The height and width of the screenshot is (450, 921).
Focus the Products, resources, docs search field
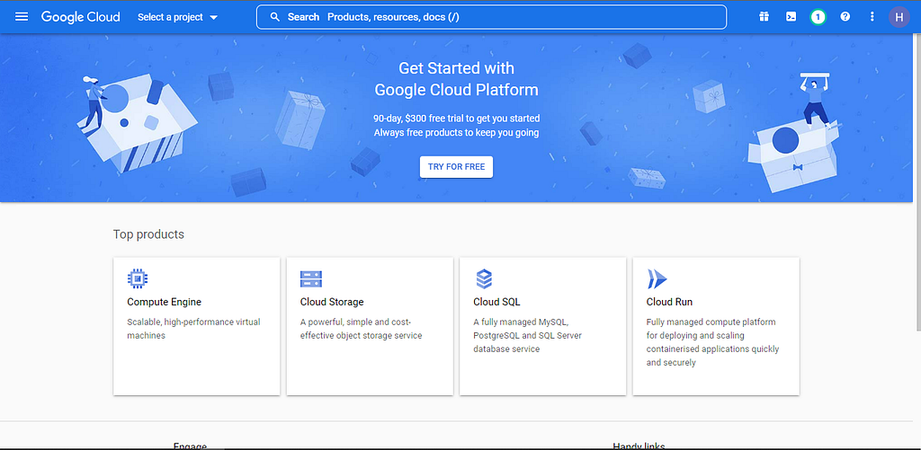pos(491,17)
